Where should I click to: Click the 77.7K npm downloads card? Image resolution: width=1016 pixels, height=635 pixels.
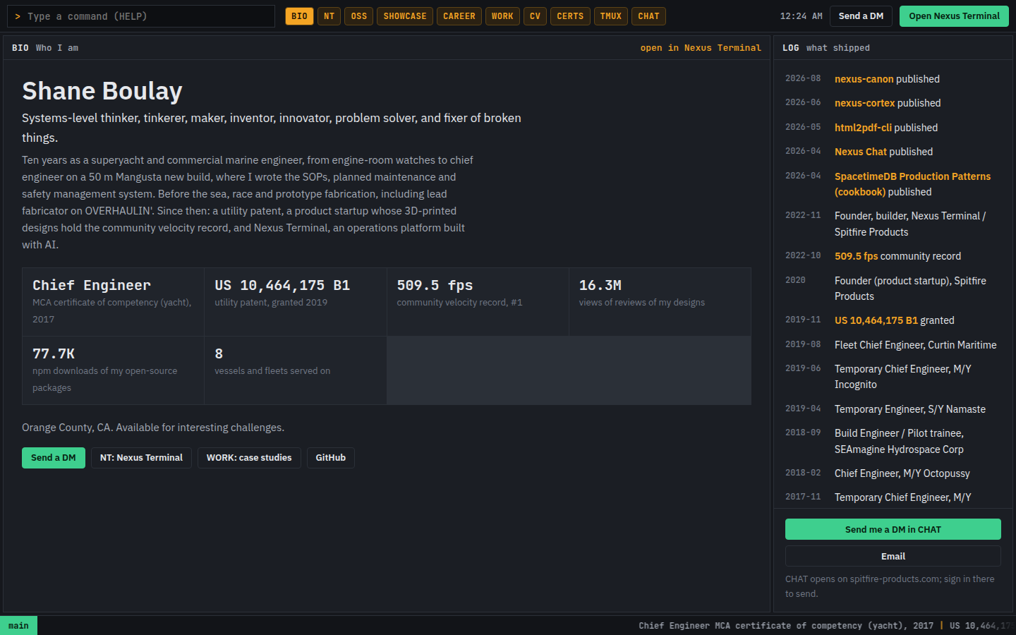[113, 370]
